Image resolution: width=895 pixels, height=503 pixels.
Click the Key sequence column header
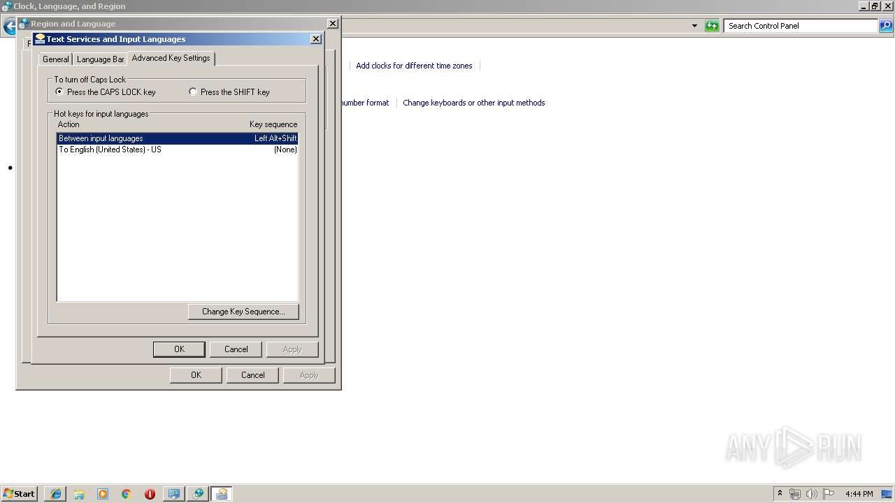click(x=273, y=124)
